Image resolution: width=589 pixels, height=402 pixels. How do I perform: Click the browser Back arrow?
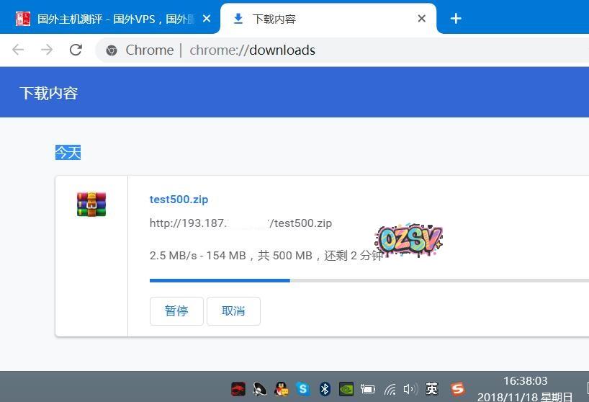click(x=18, y=50)
